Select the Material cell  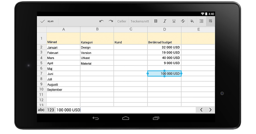click(97, 63)
